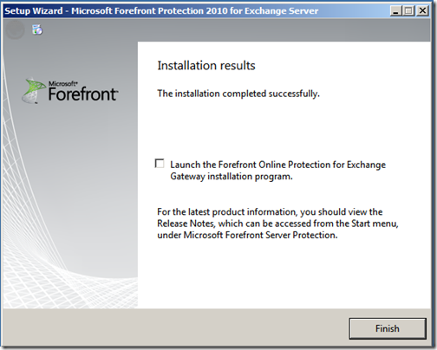Close the Setup Wizard window
The height and width of the screenshot is (350, 437).
pos(422,11)
